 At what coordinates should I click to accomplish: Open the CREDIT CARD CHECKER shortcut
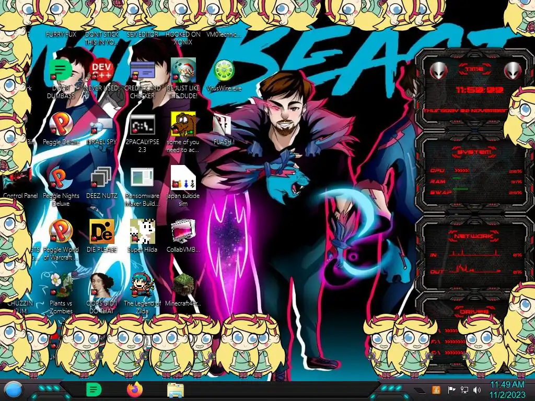(x=142, y=70)
